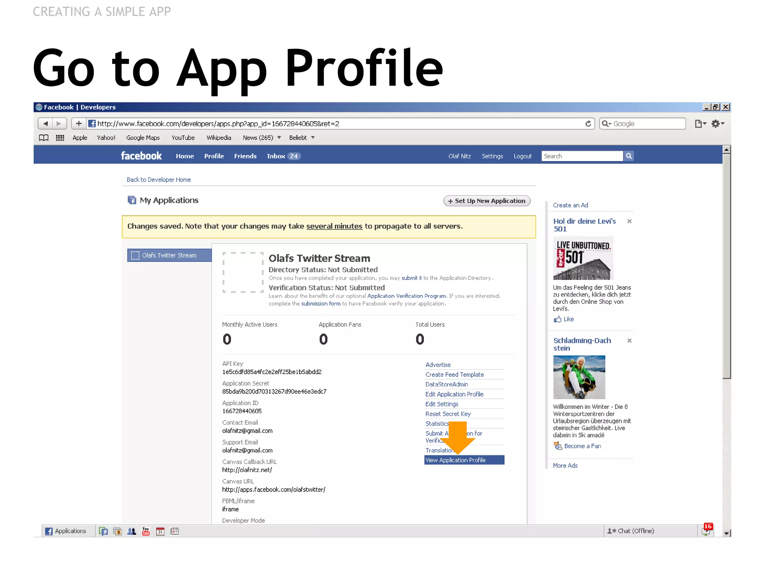This screenshot has height=578, width=771.
Task: Open DataStoreAdmin link
Action: [446, 385]
